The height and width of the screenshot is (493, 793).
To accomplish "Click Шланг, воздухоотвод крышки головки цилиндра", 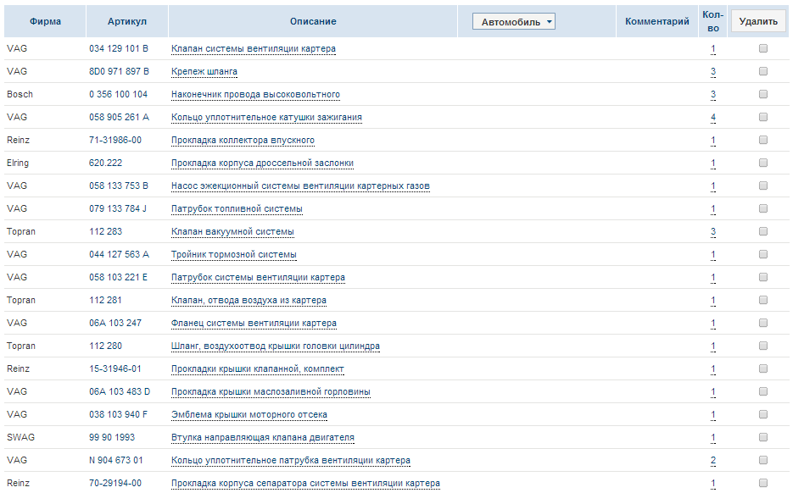I will tap(276, 346).
